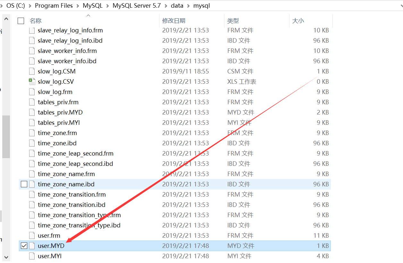Click the time_zone_transition.ibd file icon
The height and width of the screenshot is (263, 403).
click(32, 205)
